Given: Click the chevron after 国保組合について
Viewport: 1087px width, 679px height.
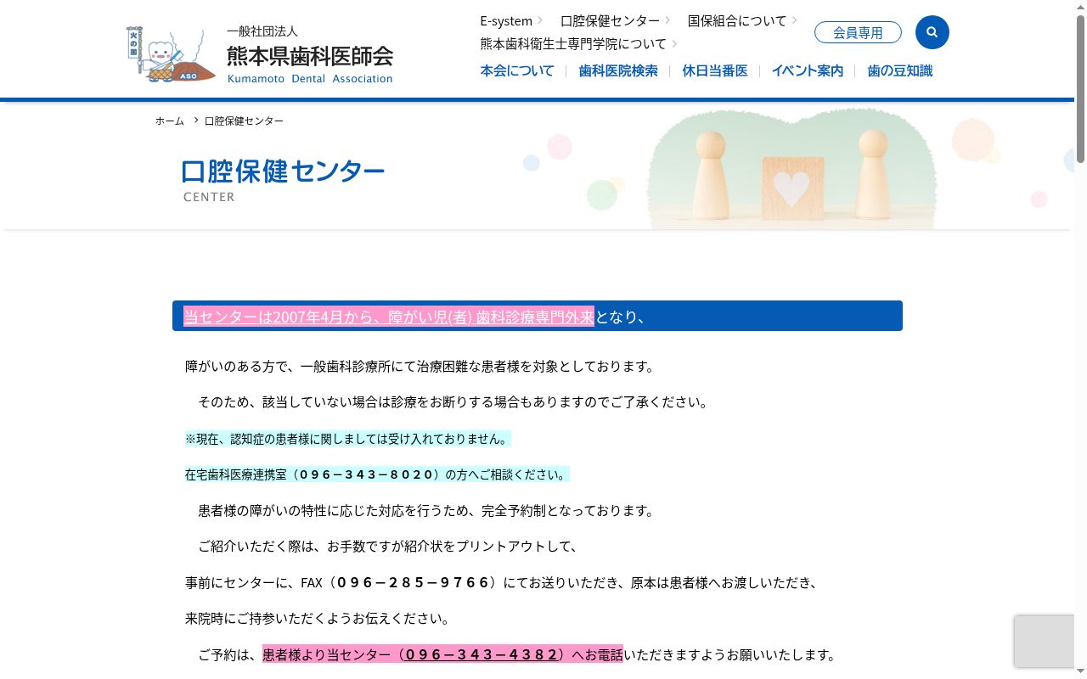Looking at the screenshot, I should (x=794, y=20).
